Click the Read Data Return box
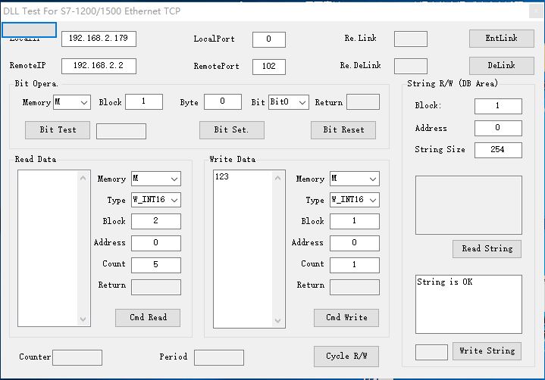The width and height of the screenshot is (545, 380). click(x=155, y=288)
